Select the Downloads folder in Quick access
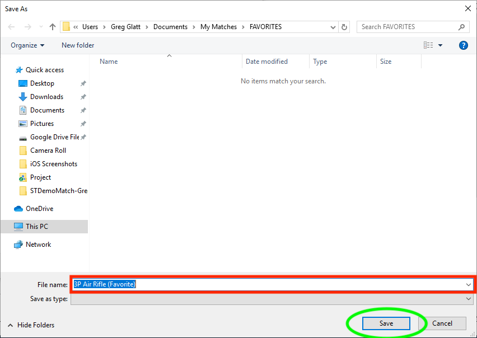The height and width of the screenshot is (338, 477). point(46,97)
